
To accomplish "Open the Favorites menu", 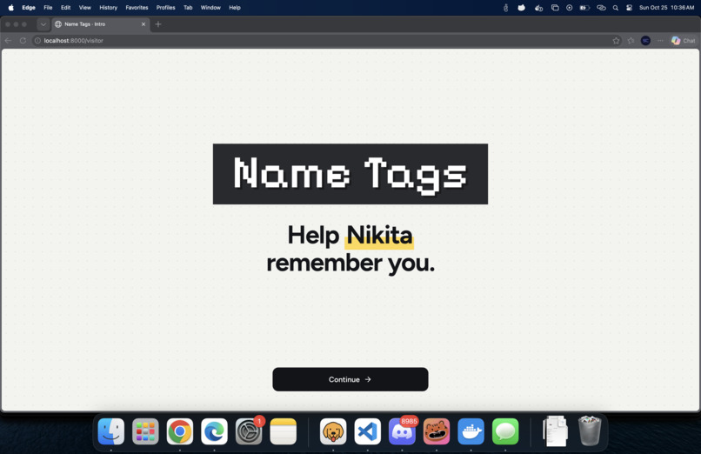I will [137, 8].
